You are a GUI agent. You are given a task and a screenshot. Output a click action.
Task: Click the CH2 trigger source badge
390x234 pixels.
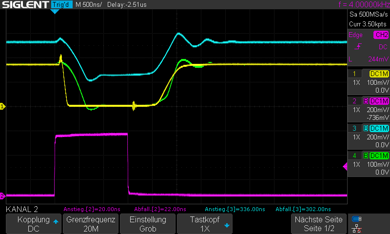381,35
